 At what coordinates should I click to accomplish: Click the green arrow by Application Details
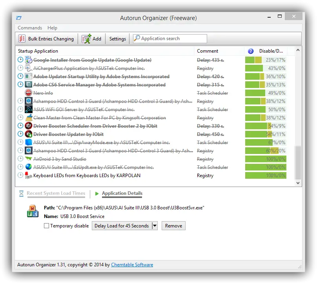point(97,194)
